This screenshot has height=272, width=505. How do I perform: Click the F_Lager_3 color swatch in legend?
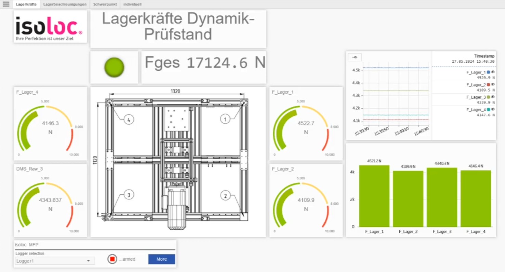pos(489,97)
